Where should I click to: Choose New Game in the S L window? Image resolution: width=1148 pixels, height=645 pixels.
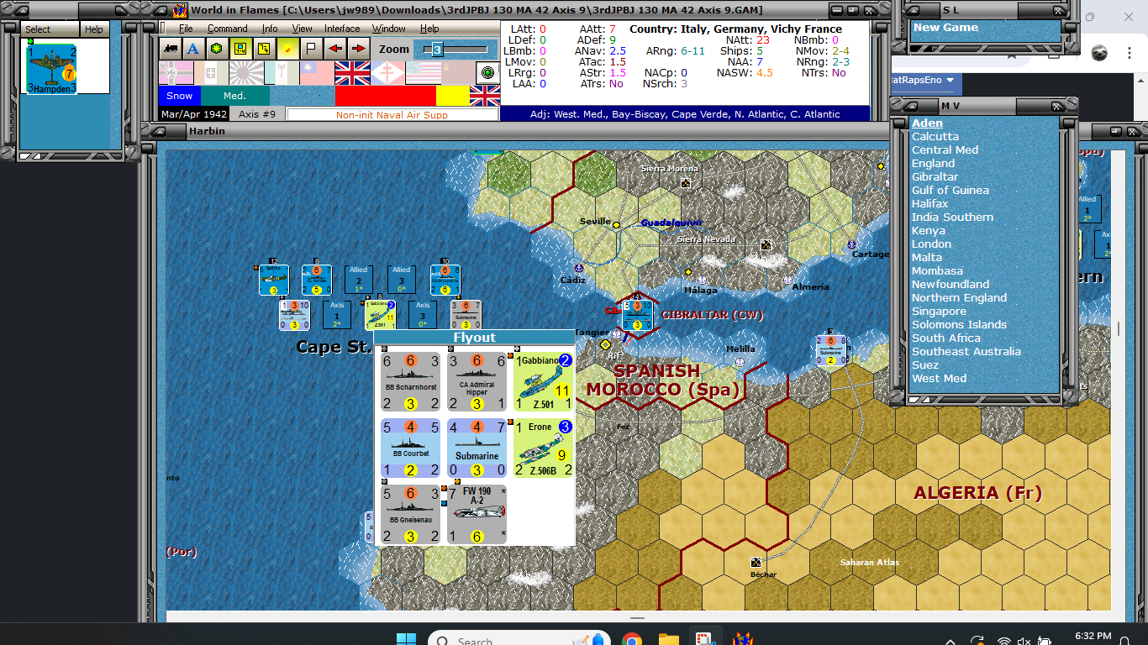tap(945, 28)
